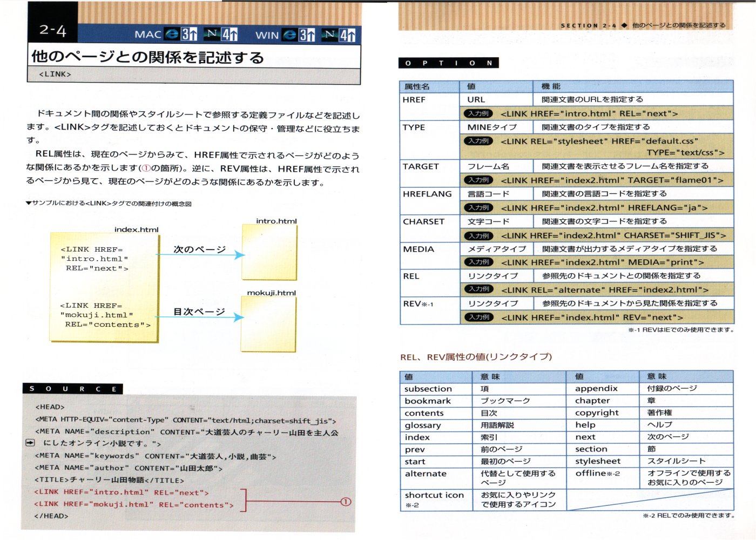Select the index.html page box in the diagram
The width and height of the screenshot is (756, 540).
[x=104, y=287]
